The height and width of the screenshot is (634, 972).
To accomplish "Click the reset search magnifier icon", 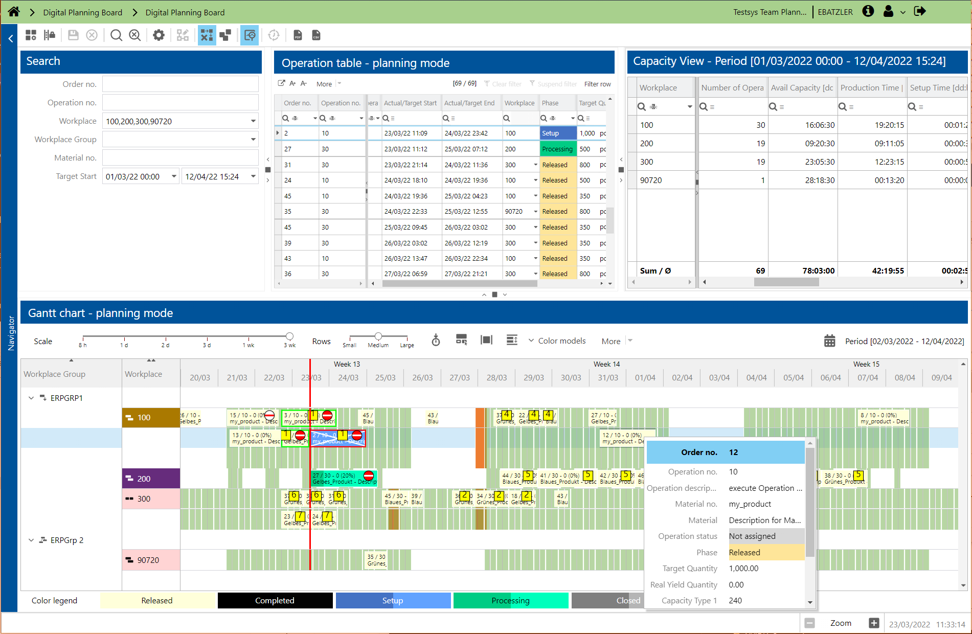I will click(134, 35).
